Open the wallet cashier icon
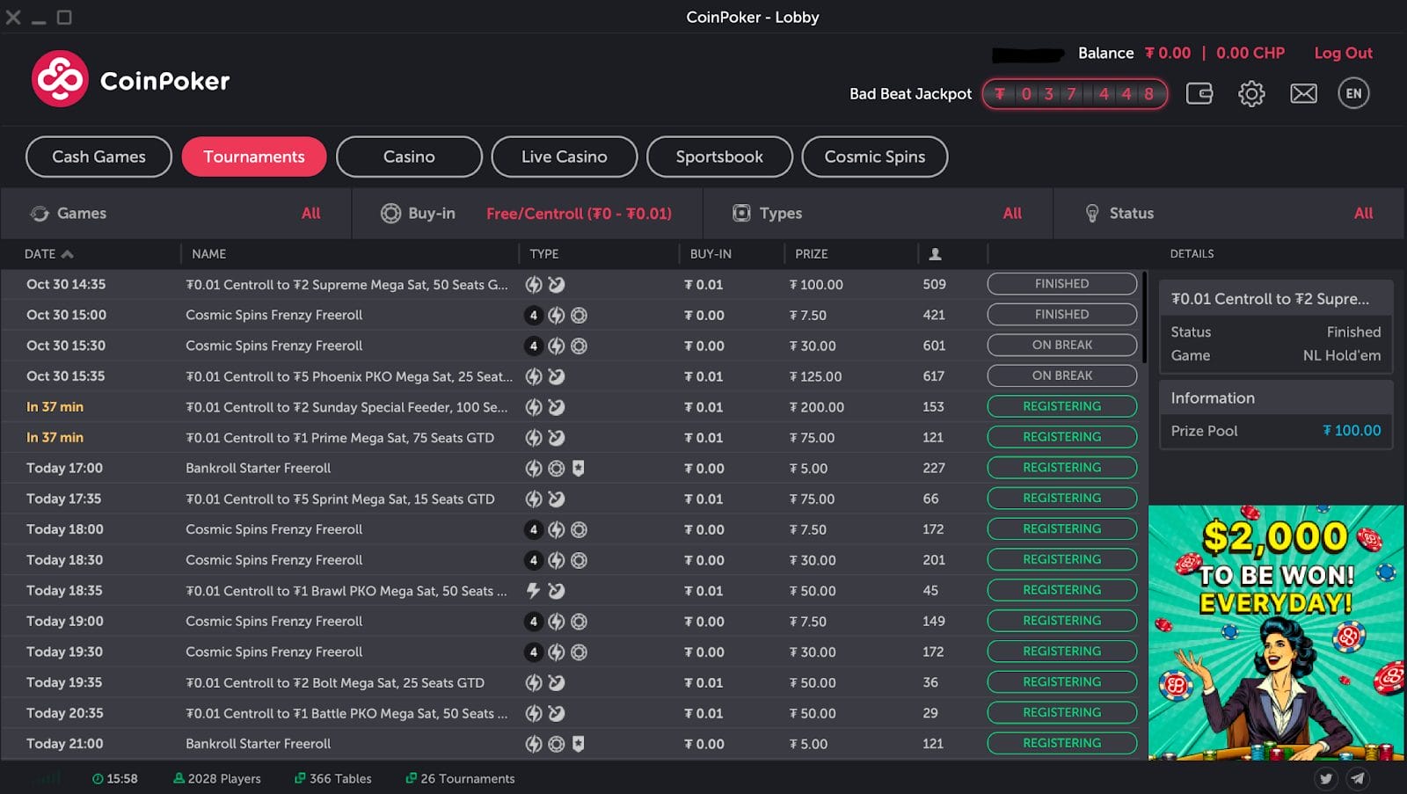 click(x=1199, y=93)
